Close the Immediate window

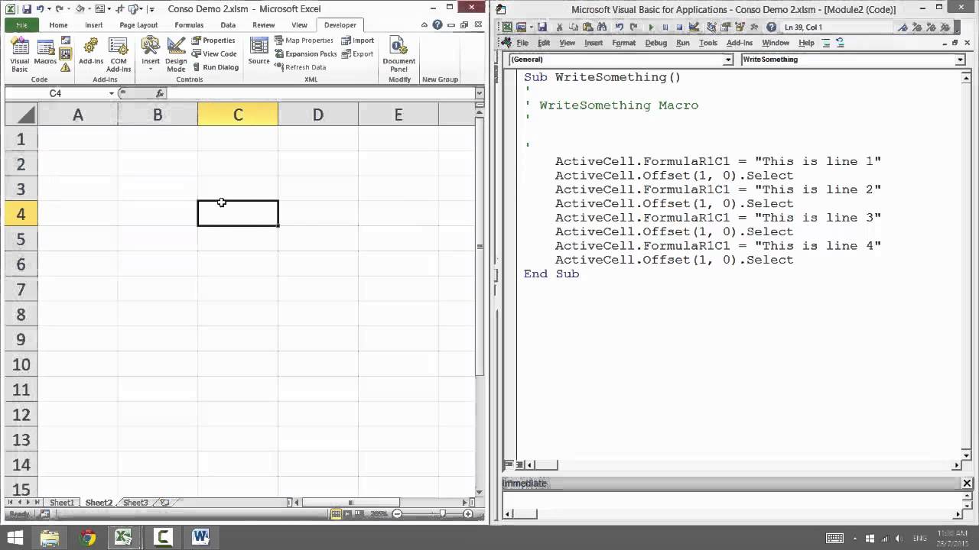coord(967,483)
